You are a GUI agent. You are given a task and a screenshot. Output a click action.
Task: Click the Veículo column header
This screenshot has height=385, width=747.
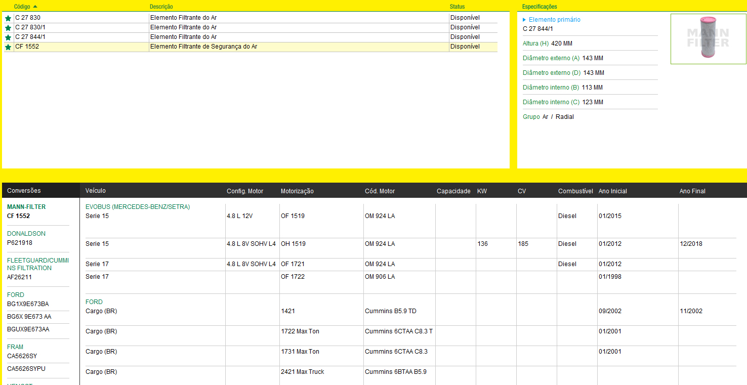[x=96, y=191]
